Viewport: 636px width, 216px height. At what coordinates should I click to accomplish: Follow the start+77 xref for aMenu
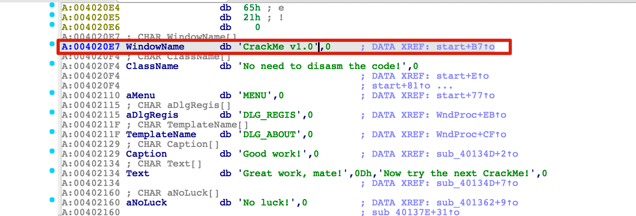click(x=466, y=95)
